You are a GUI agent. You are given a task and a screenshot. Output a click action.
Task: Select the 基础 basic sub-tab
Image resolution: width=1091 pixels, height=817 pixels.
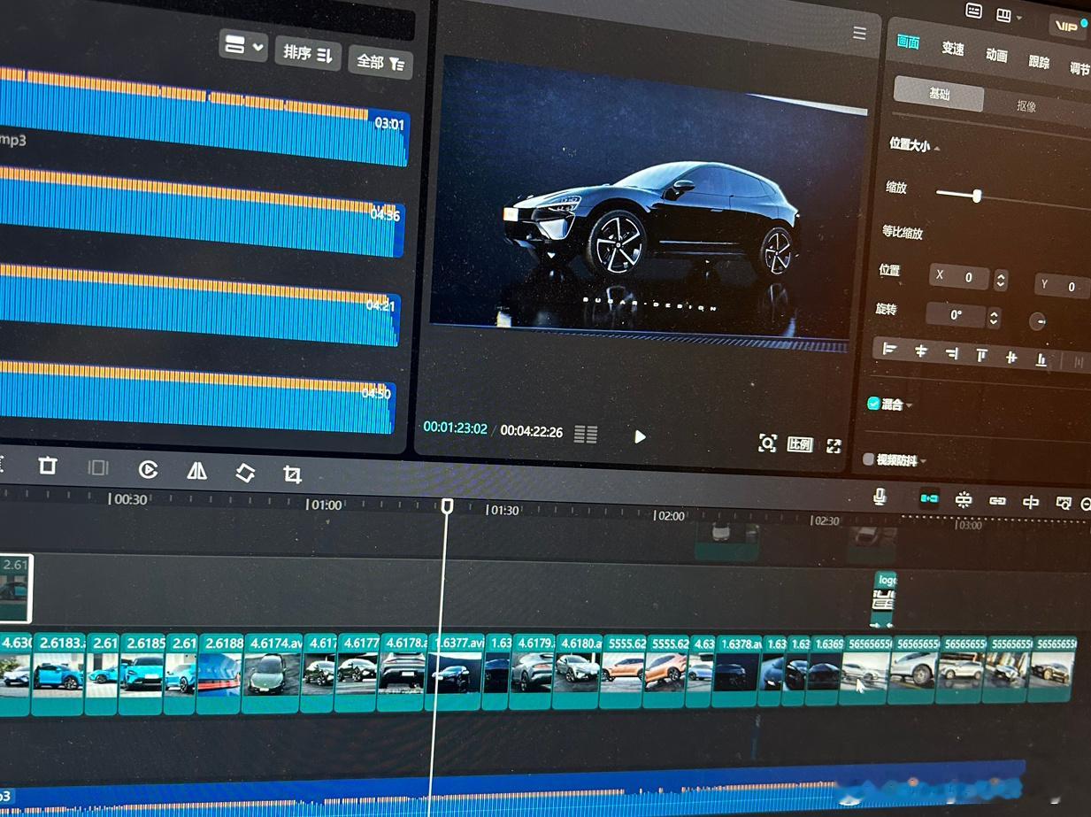[x=939, y=93]
